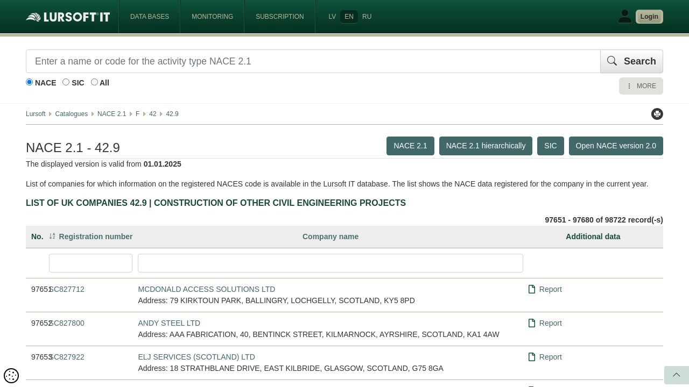Sort by Company name column header
The height and width of the screenshot is (387, 689).
click(331, 236)
